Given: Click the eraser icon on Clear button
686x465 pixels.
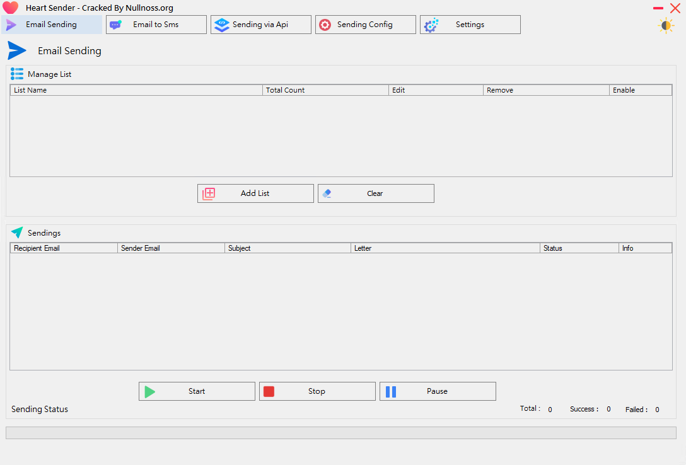Looking at the screenshot, I should [x=327, y=193].
